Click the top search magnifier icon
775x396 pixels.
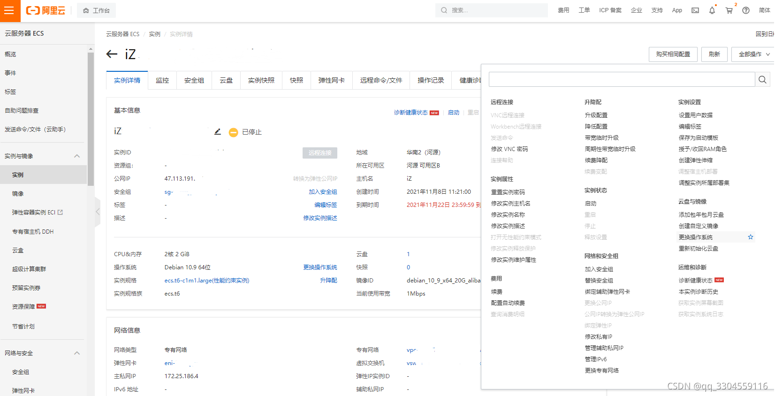(444, 10)
